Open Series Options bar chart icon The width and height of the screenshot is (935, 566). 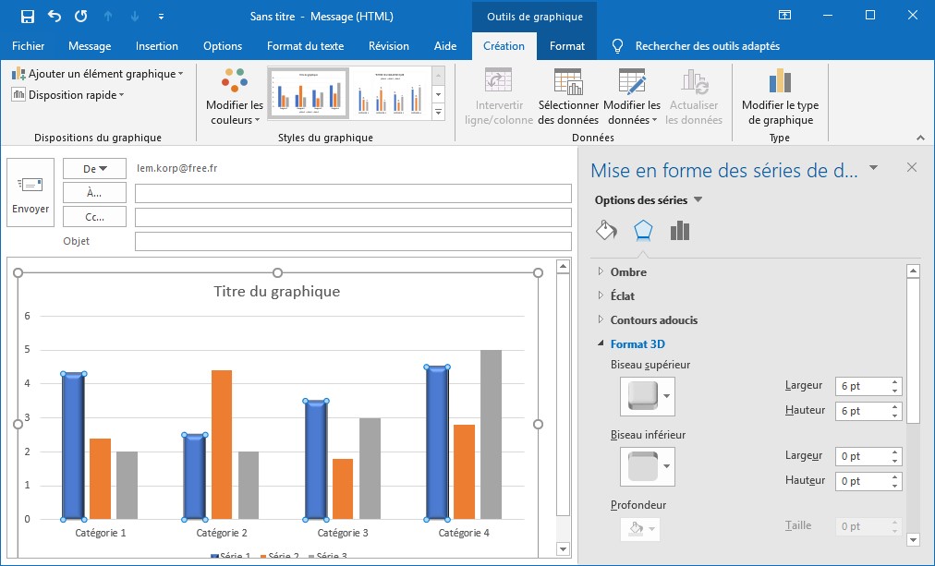(x=680, y=231)
